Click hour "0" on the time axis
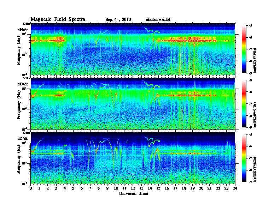Screen dimensions: 280x216 pos(31,188)
